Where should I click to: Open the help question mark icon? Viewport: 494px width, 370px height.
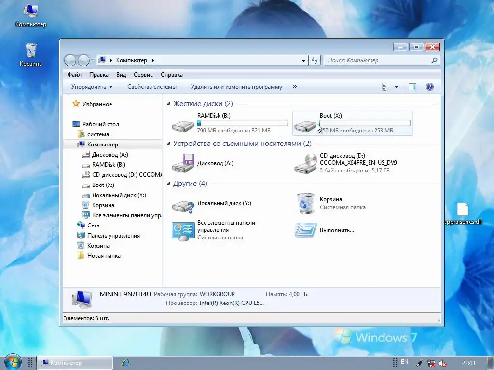pyautogui.click(x=429, y=87)
